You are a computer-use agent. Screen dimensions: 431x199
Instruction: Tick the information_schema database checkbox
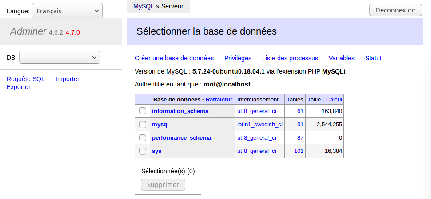click(142, 111)
